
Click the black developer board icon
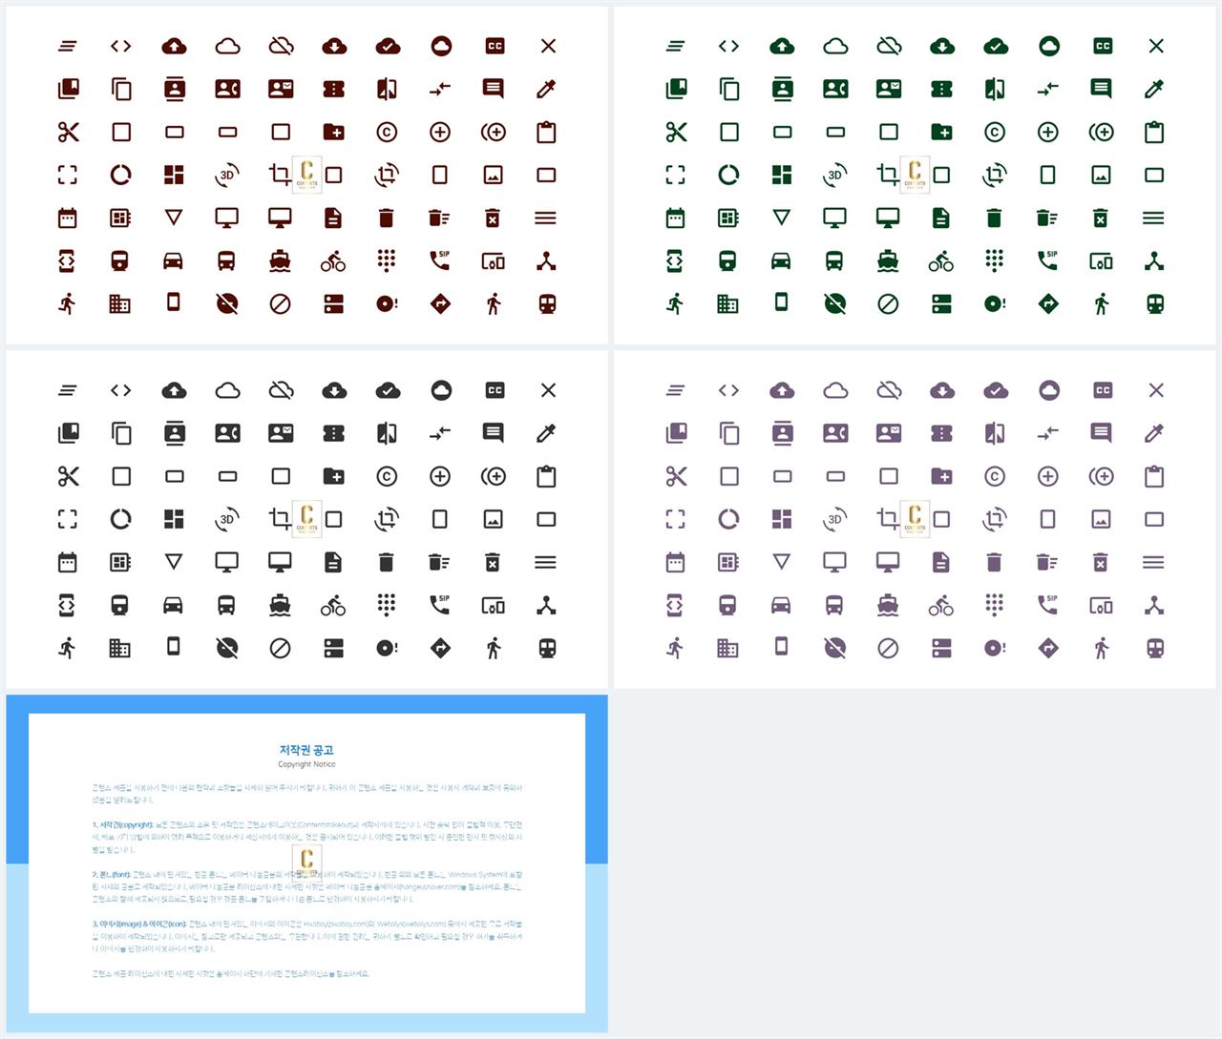120,562
